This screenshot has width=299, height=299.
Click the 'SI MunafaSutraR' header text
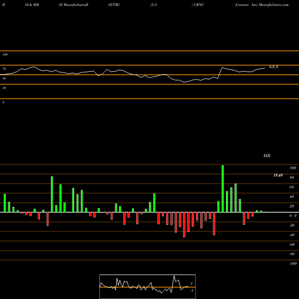[74, 5]
